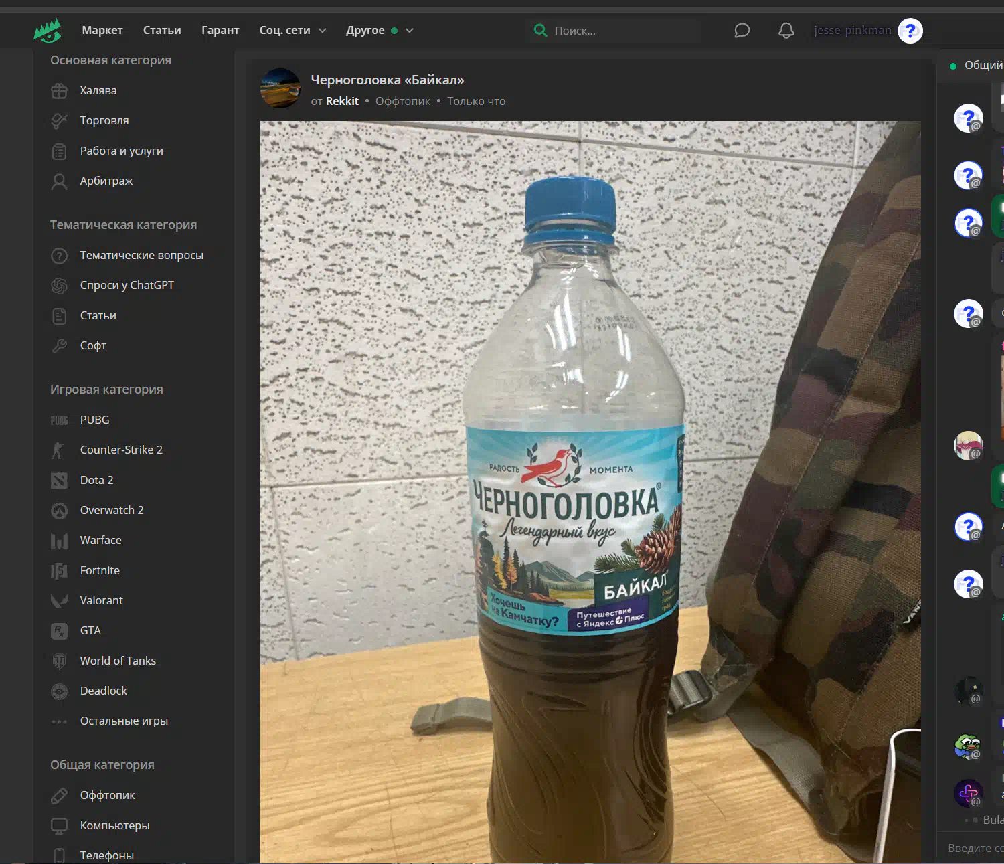Click Игровая категория heading
The height and width of the screenshot is (864, 1004).
coord(106,390)
